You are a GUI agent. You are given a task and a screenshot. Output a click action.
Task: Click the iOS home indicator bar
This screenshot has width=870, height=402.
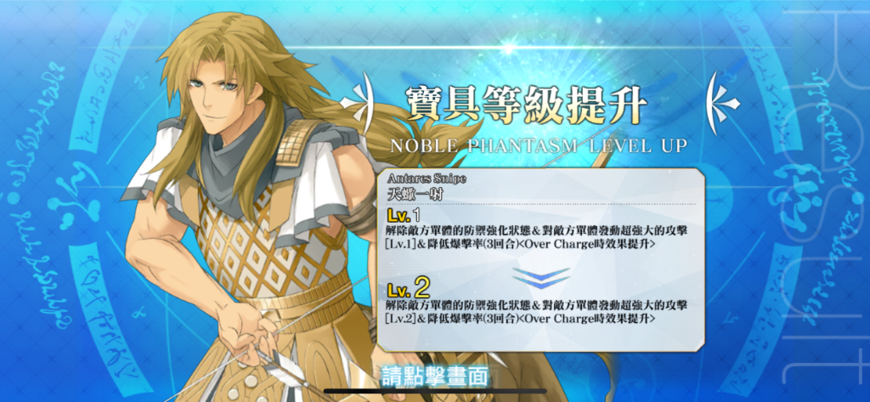click(435, 392)
